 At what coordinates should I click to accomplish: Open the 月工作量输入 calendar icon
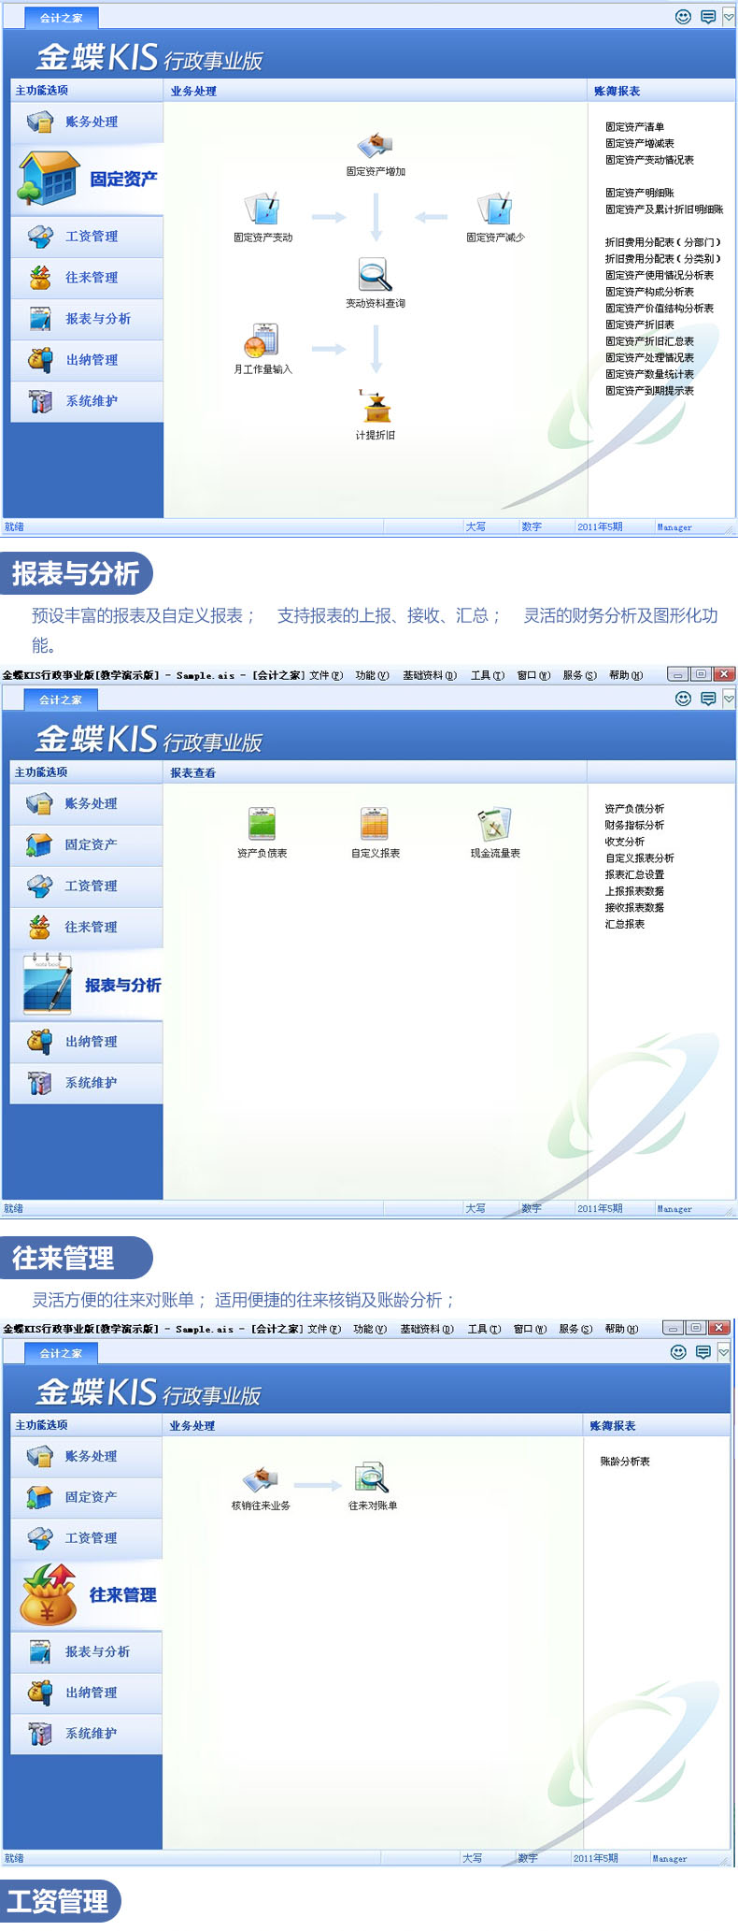(263, 340)
